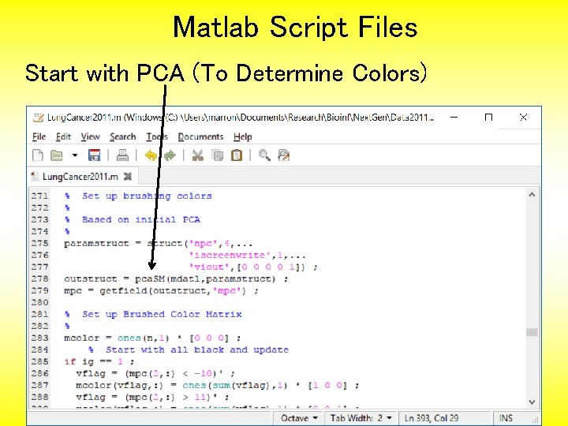Screen dimensions: 568x426
Task: Expand recent files arrow beside open icon
Action: [75, 155]
